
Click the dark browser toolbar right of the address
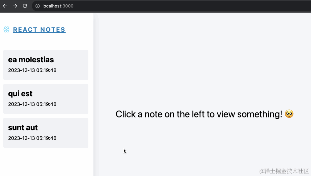click(219, 6)
